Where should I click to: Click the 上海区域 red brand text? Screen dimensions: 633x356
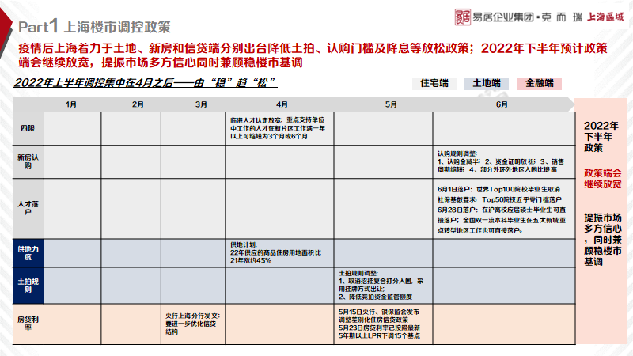click(x=605, y=17)
